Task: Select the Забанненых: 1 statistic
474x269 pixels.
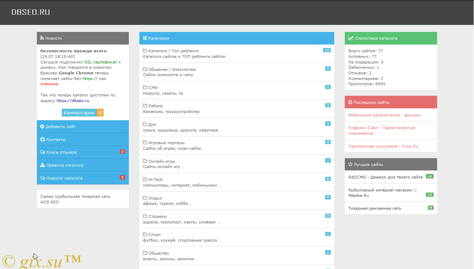Action: 364,67
